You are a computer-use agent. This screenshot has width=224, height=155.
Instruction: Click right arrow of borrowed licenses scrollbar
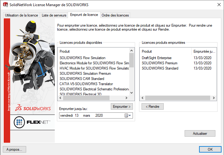click(214, 98)
